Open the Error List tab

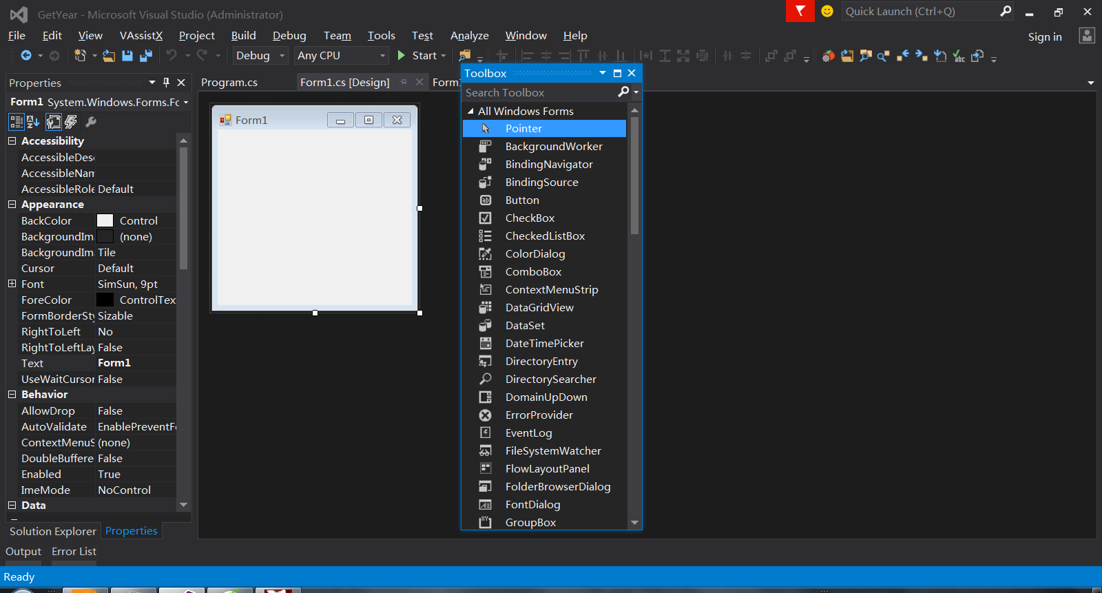[x=74, y=552]
